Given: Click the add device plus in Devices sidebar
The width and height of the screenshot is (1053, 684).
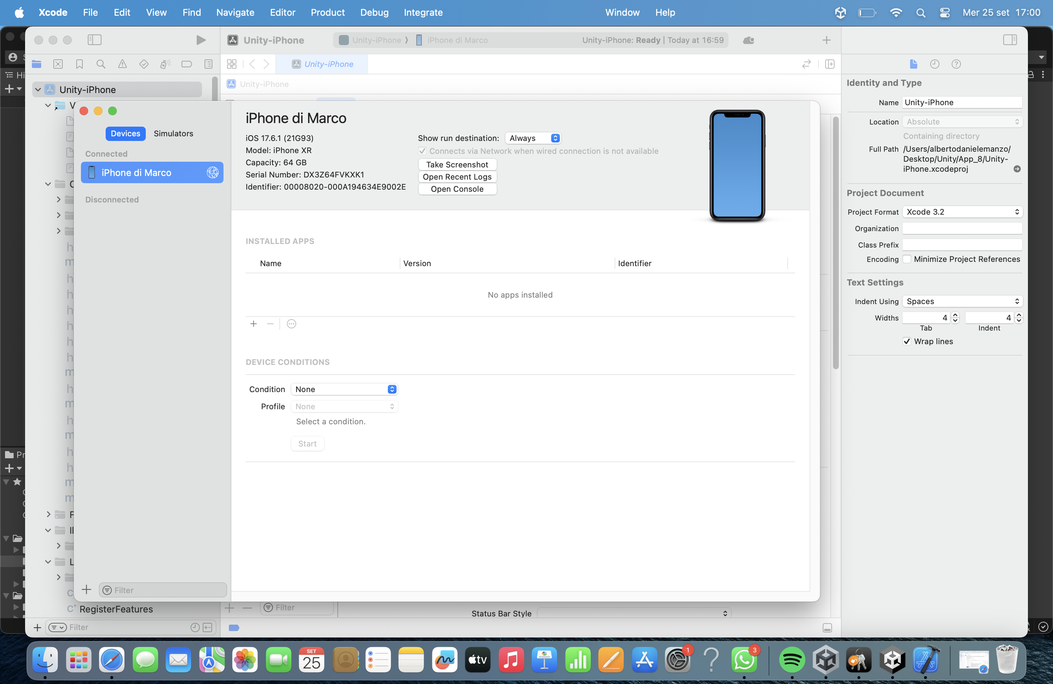Looking at the screenshot, I should coord(87,590).
